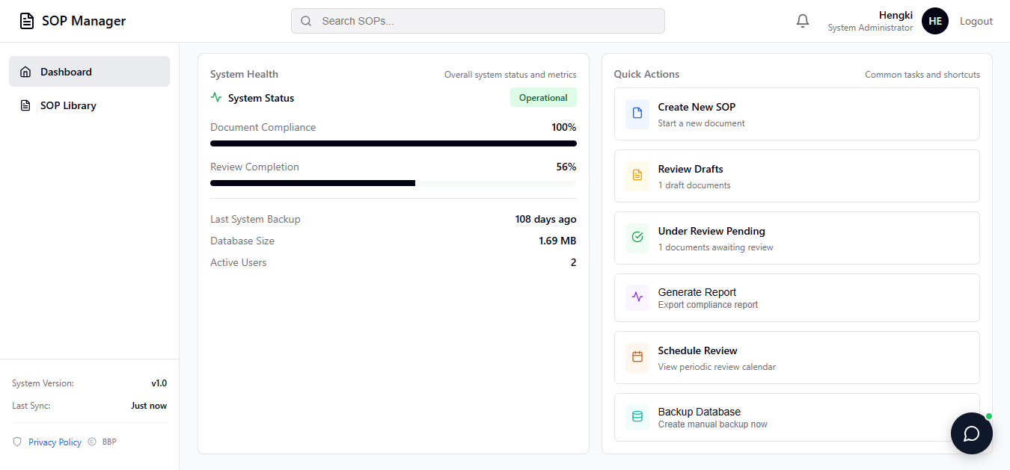
Task: Click the System Health heading
Action: [x=244, y=74]
